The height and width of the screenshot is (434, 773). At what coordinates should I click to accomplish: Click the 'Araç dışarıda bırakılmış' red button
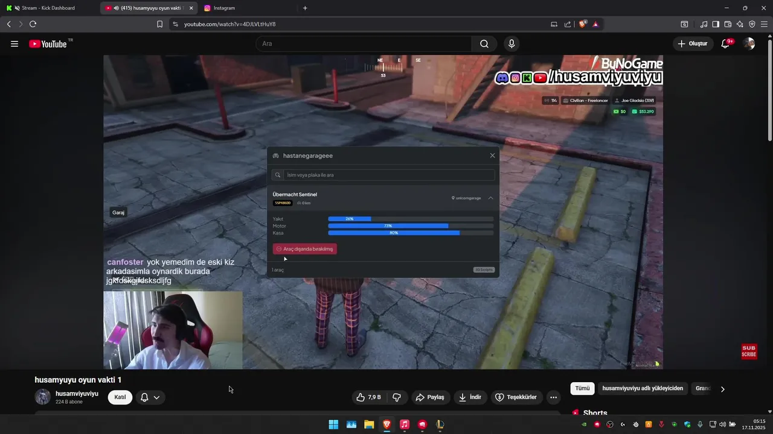pos(305,249)
